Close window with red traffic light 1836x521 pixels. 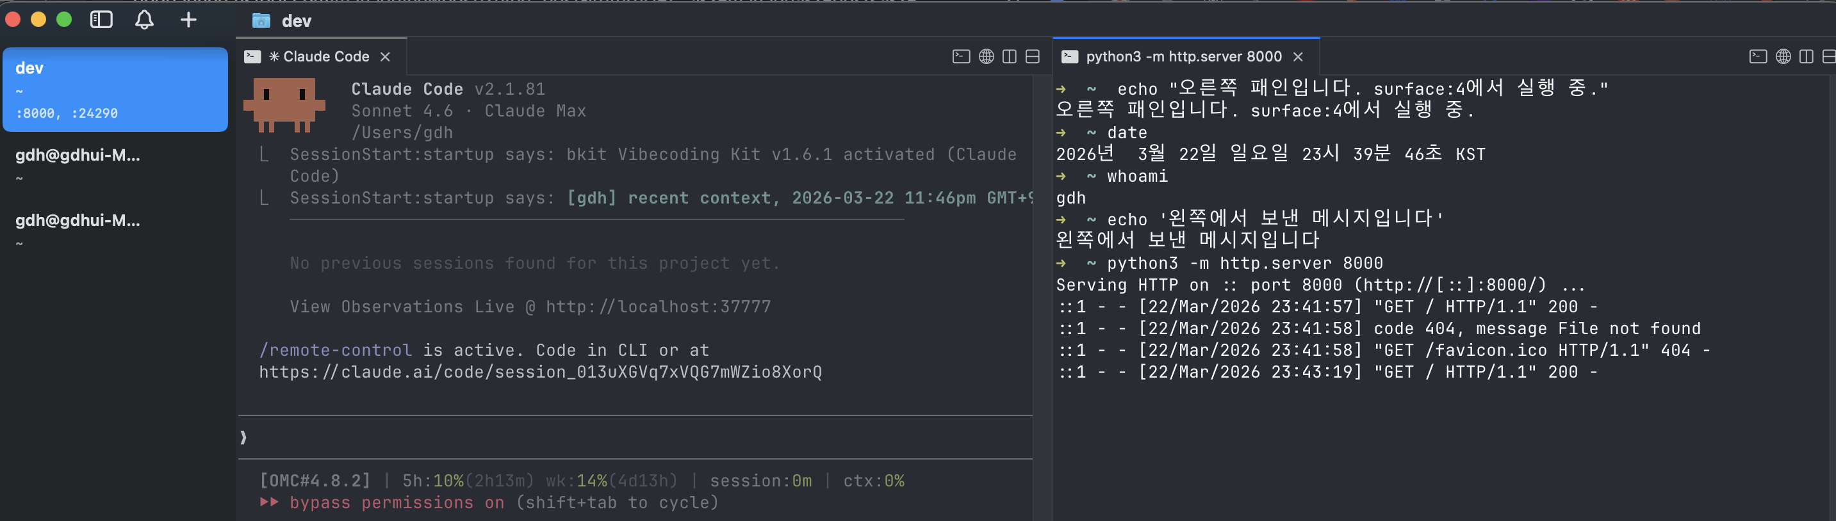click(13, 20)
